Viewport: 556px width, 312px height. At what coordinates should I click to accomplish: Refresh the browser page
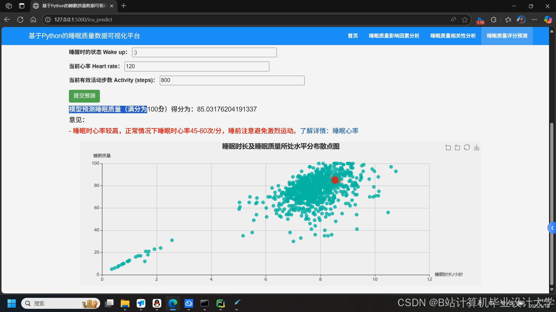(x=20, y=20)
